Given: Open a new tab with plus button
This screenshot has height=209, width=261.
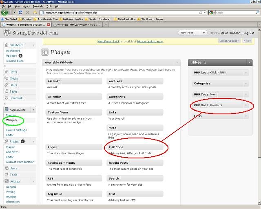Looking at the screenshot, I should 106,24.
